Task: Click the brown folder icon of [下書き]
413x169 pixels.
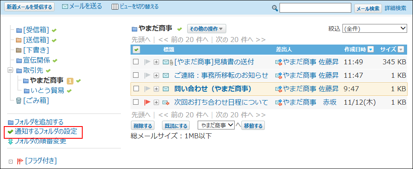Action: pyautogui.click(x=19, y=50)
